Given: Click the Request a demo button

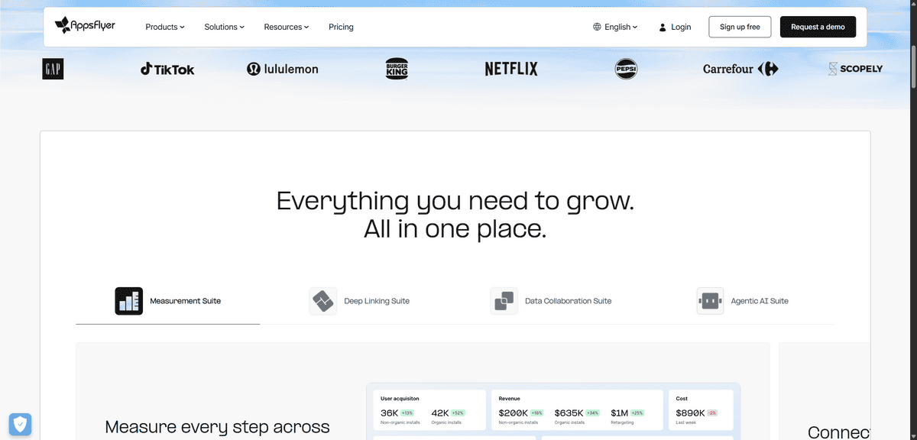Looking at the screenshot, I should tap(818, 27).
